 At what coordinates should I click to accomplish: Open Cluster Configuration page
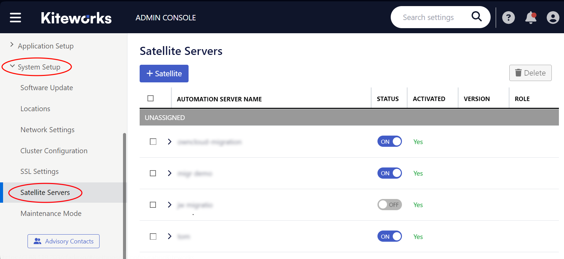point(54,151)
